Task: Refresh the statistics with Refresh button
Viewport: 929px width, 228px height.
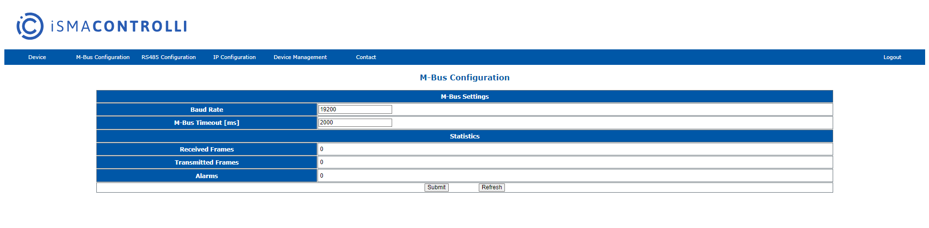Action: (x=492, y=187)
